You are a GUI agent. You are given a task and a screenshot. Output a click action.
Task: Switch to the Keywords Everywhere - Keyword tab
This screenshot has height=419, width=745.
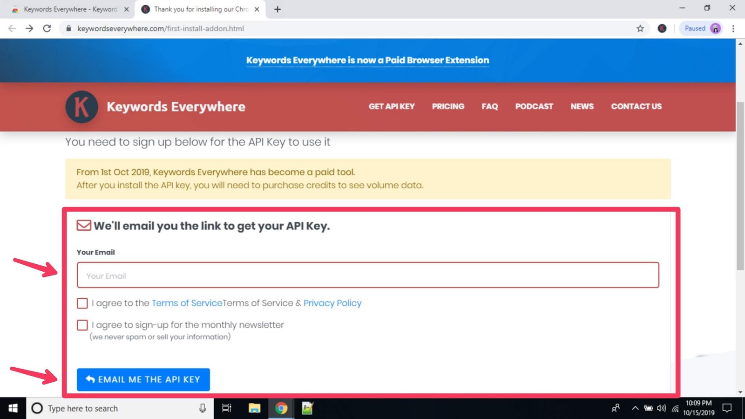coord(70,9)
